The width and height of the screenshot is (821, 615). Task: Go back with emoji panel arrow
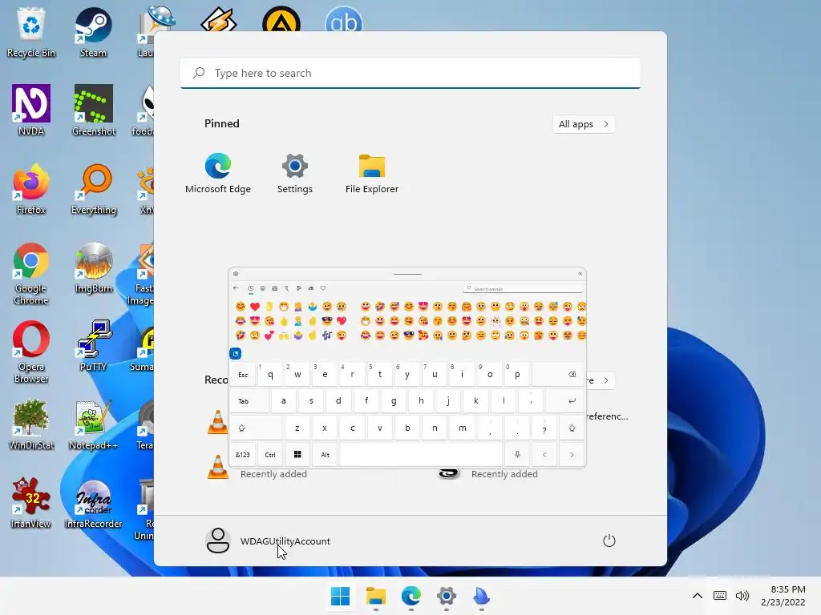pyautogui.click(x=236, y=288)
